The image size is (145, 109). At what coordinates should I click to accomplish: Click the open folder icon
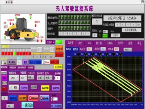click(5, 63)
